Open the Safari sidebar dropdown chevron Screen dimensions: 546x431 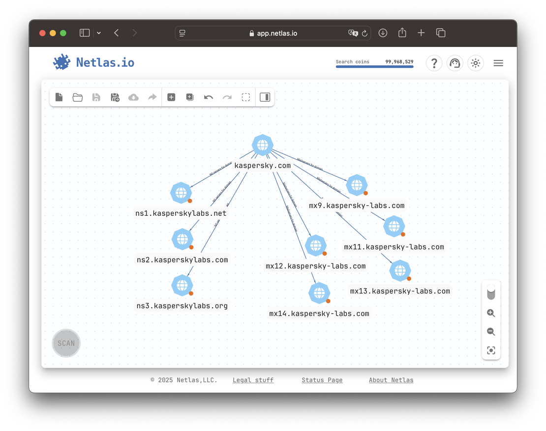point(99,32)
